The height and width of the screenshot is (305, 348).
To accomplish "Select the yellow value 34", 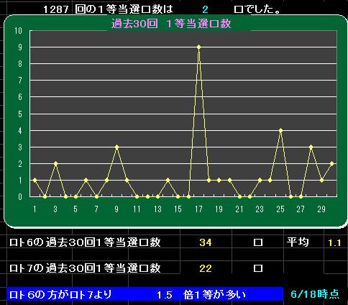I will point(206,242).
